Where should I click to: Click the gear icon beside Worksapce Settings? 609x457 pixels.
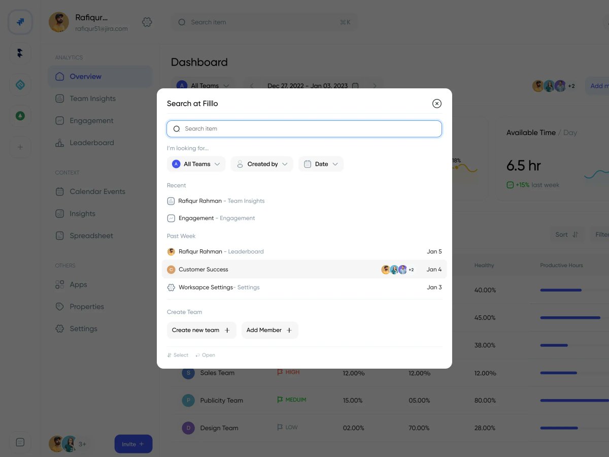click(x=171, y=287)
